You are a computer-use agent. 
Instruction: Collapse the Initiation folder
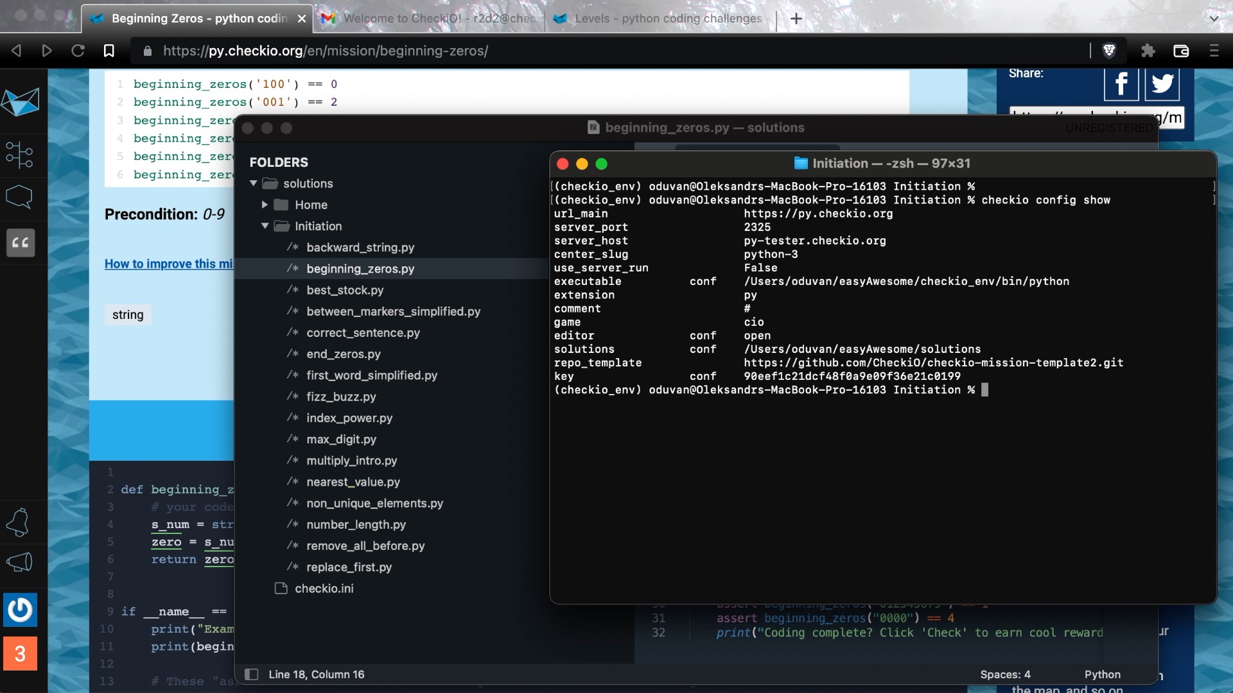pos(265,226)
